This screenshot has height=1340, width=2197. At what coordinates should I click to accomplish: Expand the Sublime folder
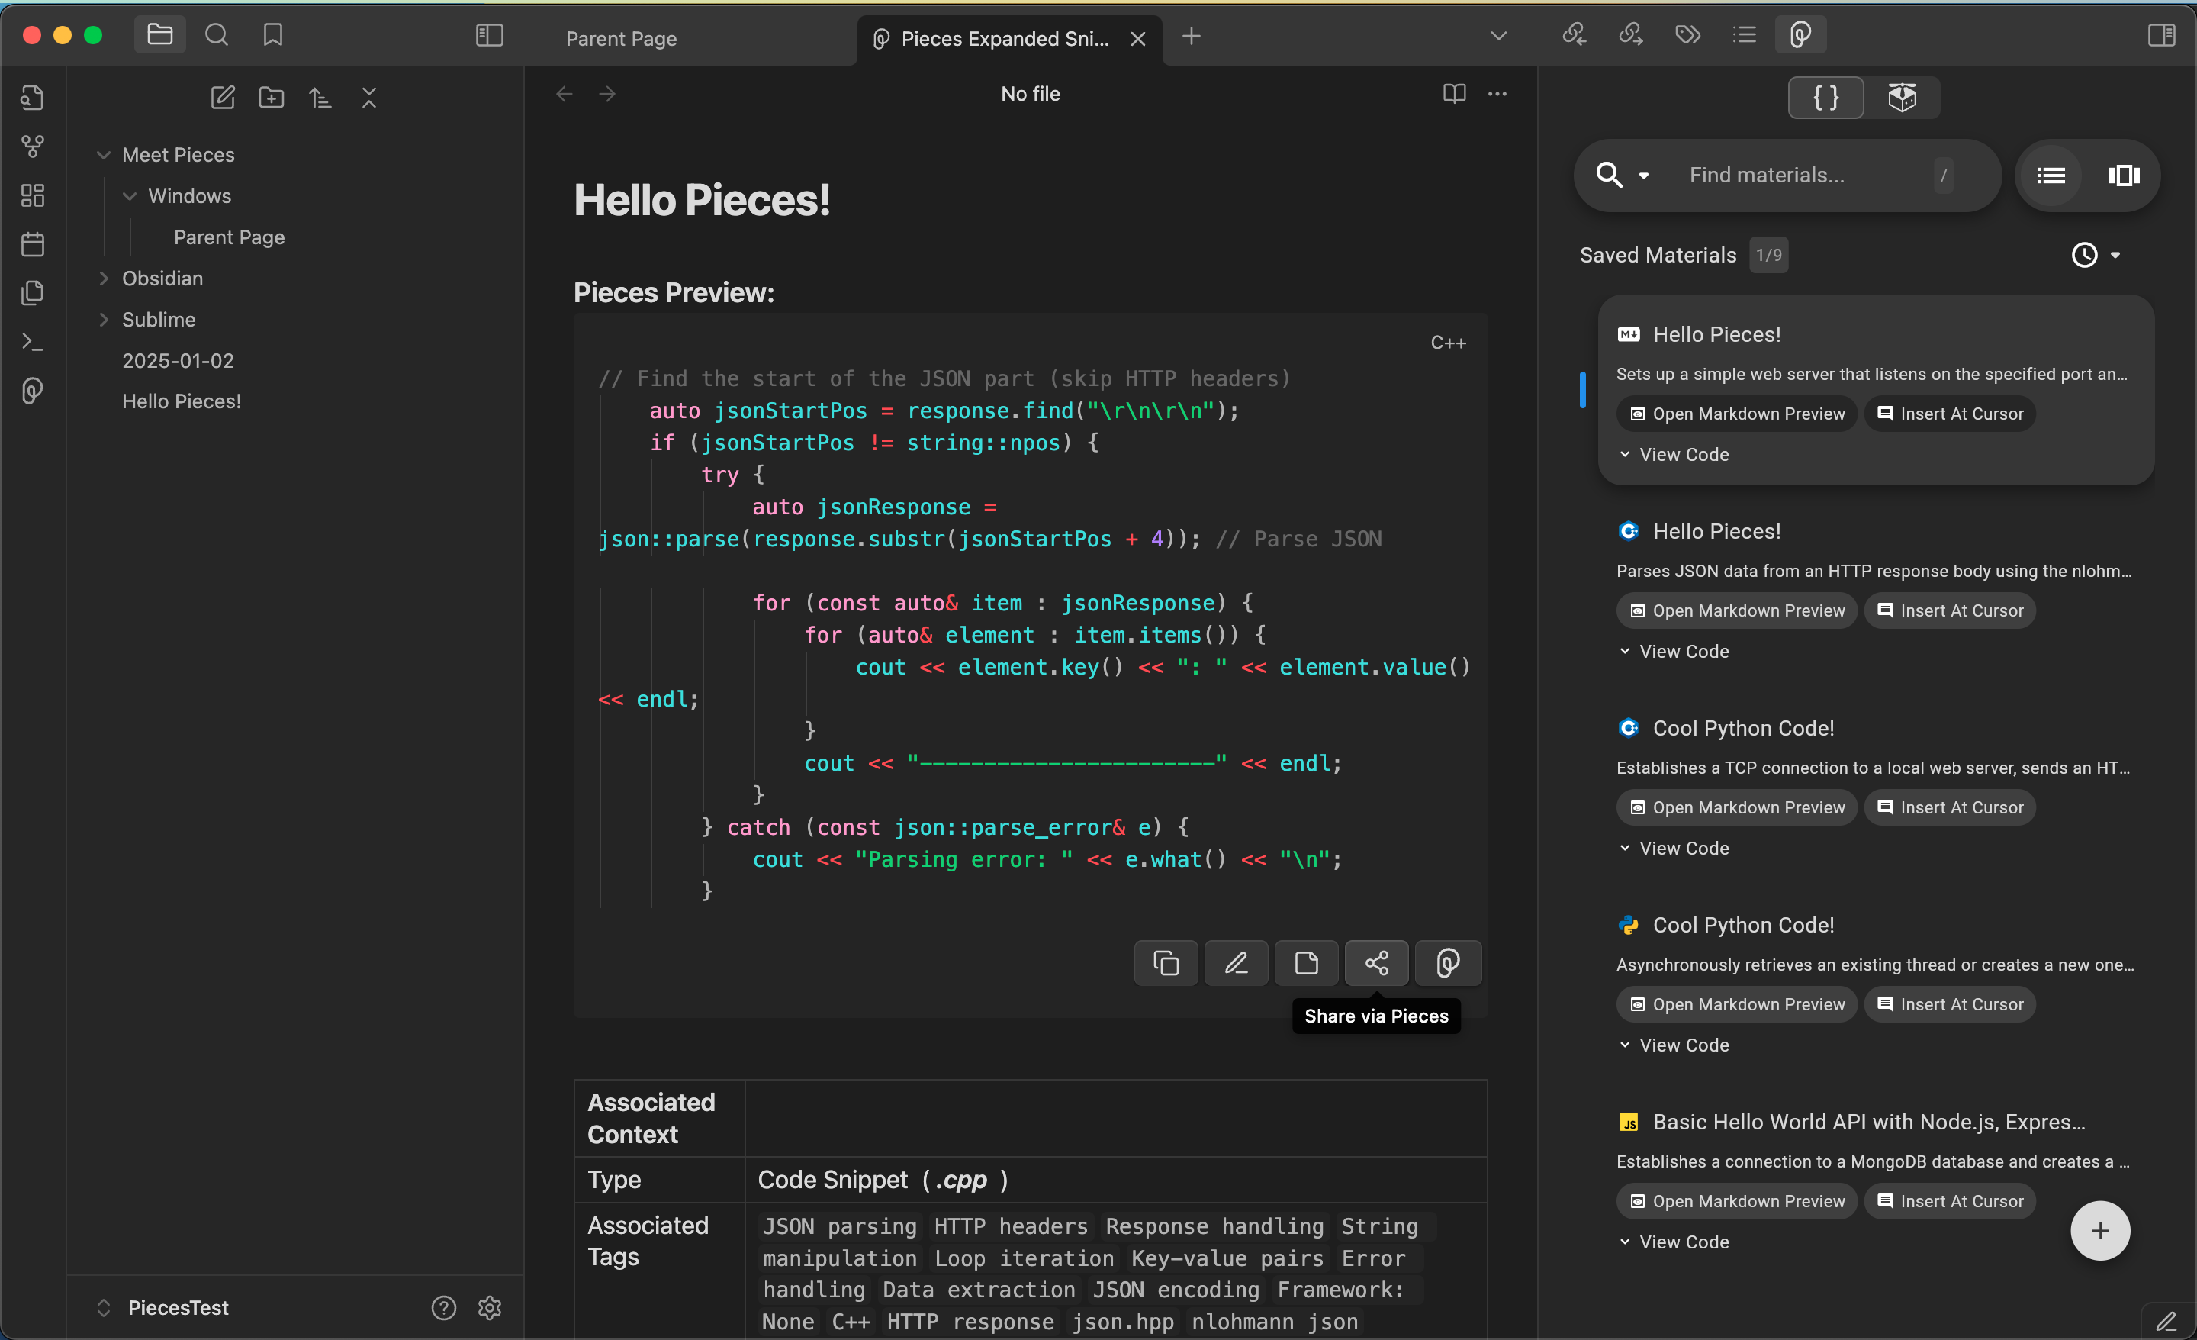[104, 320]
